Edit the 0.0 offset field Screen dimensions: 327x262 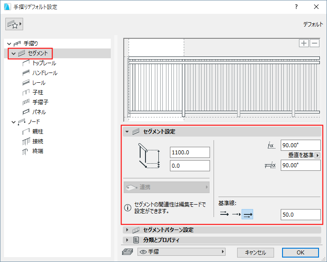tap(190, 166)
